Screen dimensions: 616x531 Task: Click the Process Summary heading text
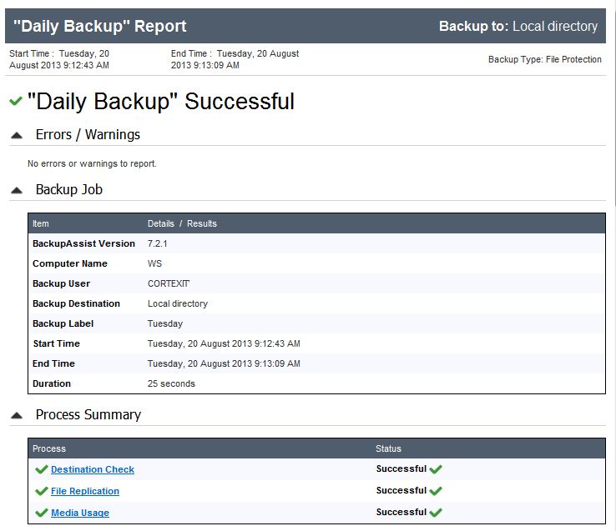pos(88,415)
